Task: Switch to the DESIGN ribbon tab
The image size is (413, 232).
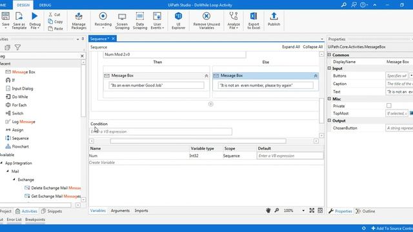Action: (x=23, y=5)
